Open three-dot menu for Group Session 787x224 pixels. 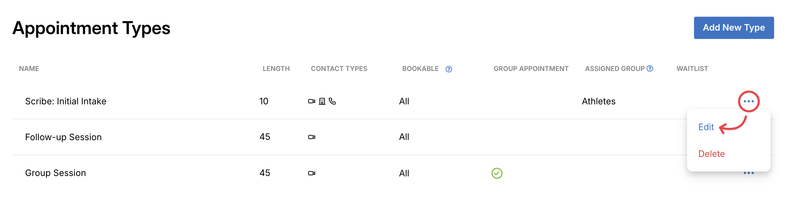pos(748,173)
